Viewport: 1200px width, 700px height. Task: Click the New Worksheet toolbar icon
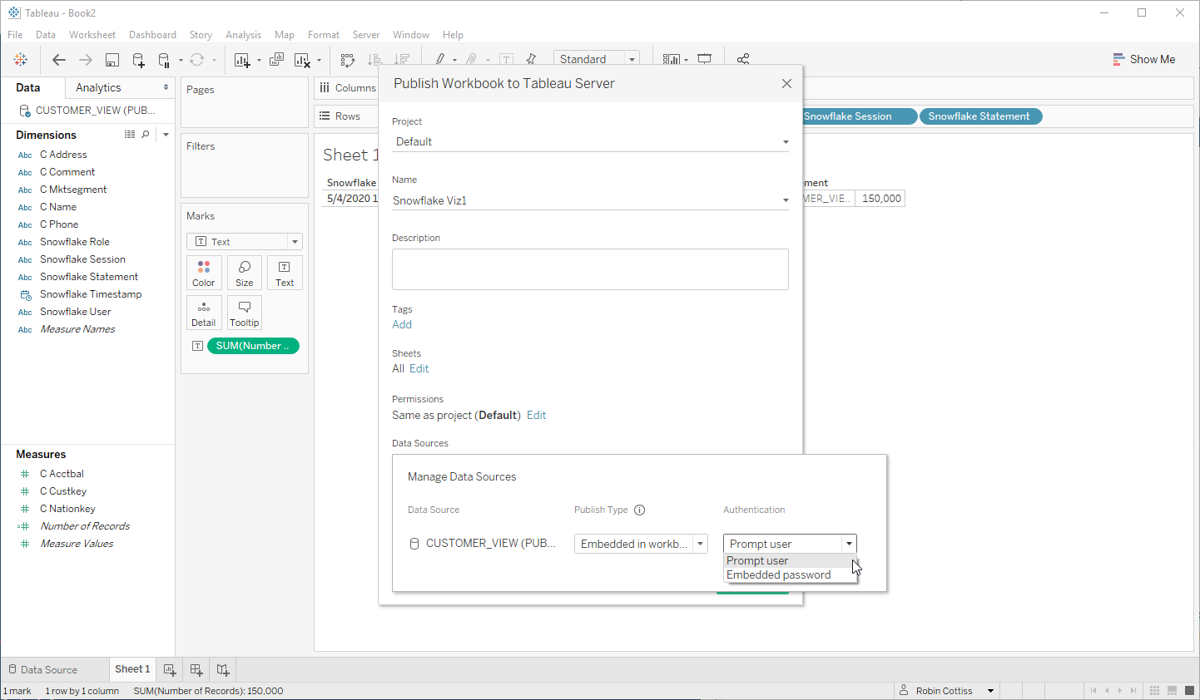pyautogui.click(x=242, y=59)
